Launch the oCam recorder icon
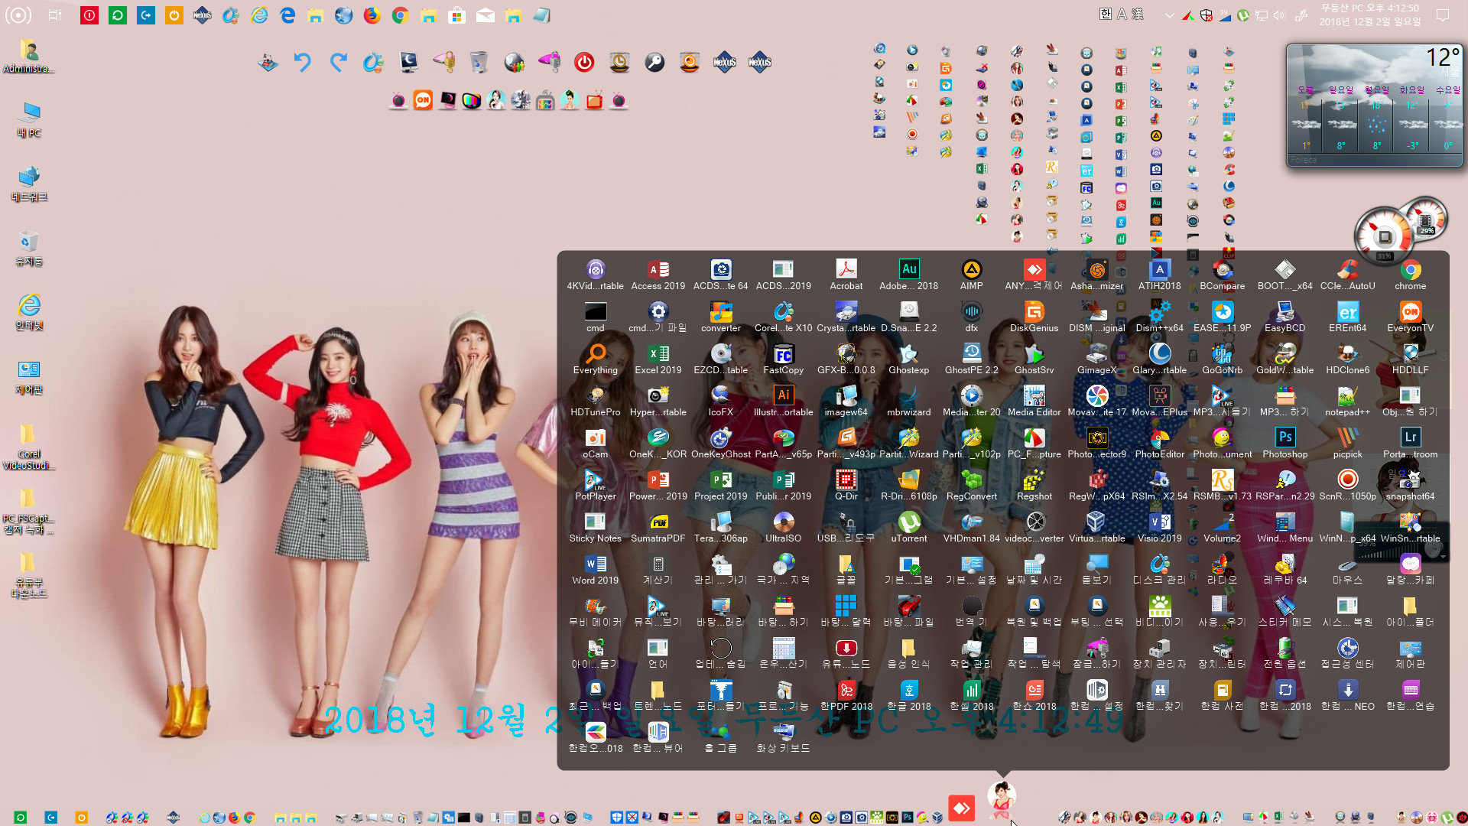Screen dimensions: 1468x826 595,443
